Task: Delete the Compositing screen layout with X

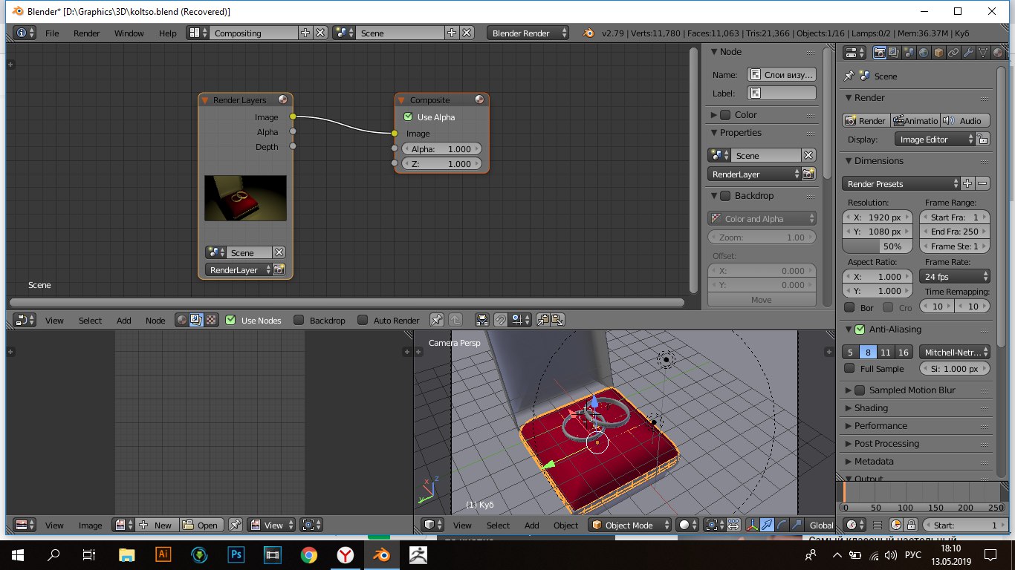Action: 320,33
